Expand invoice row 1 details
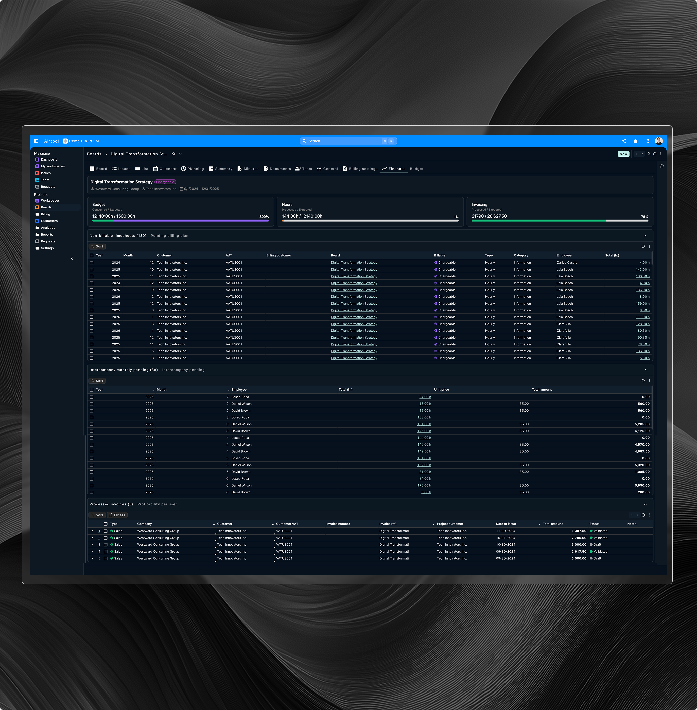Image resolution: width=697 pixels, height=710 pixels. pyautogui.click(x=92, y=531)
